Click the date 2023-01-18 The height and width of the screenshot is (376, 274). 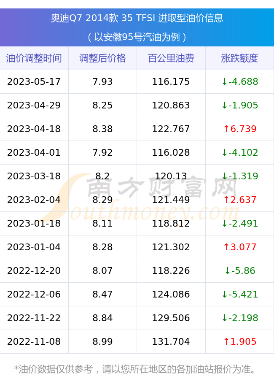[x=34, y=224]
